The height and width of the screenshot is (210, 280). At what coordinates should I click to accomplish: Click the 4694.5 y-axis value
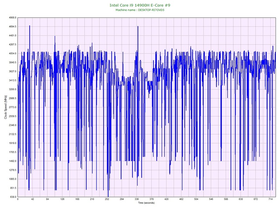pos(13,27)
